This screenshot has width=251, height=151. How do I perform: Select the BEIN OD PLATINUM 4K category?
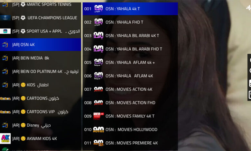click(41, 71)
